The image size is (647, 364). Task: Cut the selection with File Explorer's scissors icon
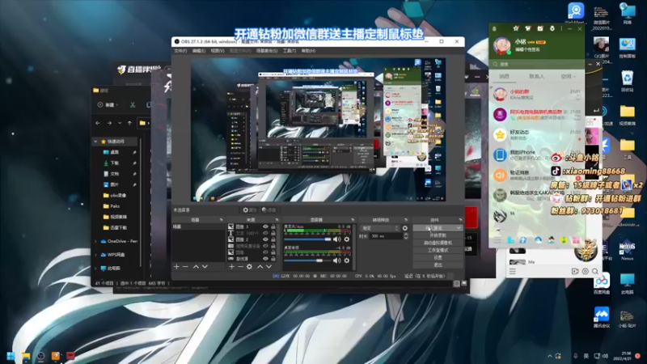click(x=133, y=105)
